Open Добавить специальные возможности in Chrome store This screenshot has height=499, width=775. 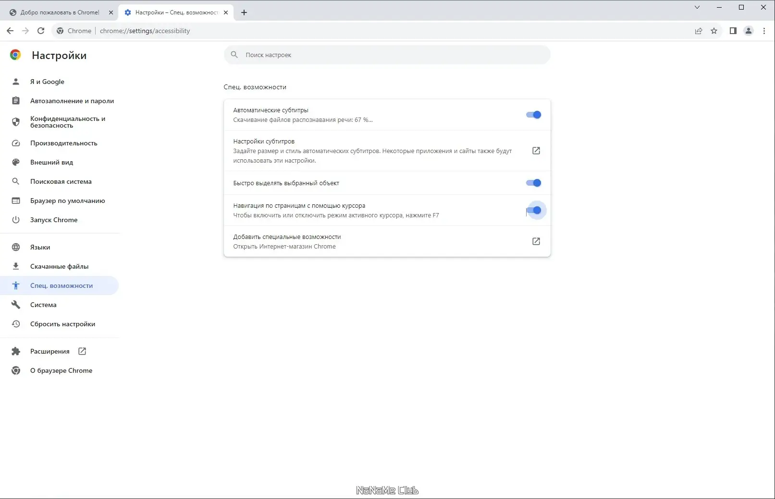(536, 241)
